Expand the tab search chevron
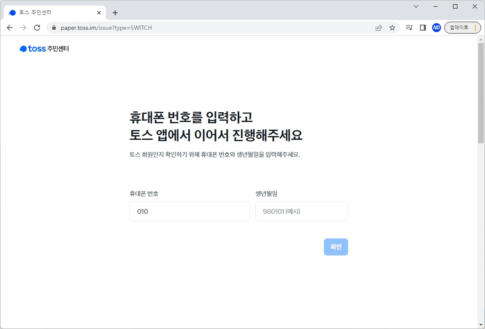Screen dimensions: 485x329 click(x=416, y=6)
